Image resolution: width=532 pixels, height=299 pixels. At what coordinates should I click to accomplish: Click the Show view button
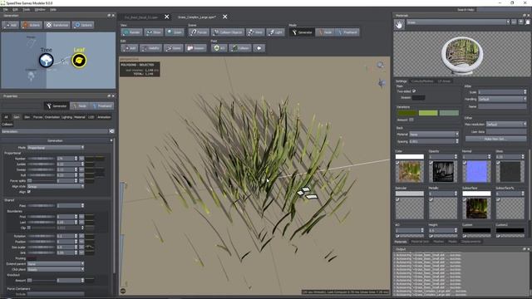click(x=154, y=32)
